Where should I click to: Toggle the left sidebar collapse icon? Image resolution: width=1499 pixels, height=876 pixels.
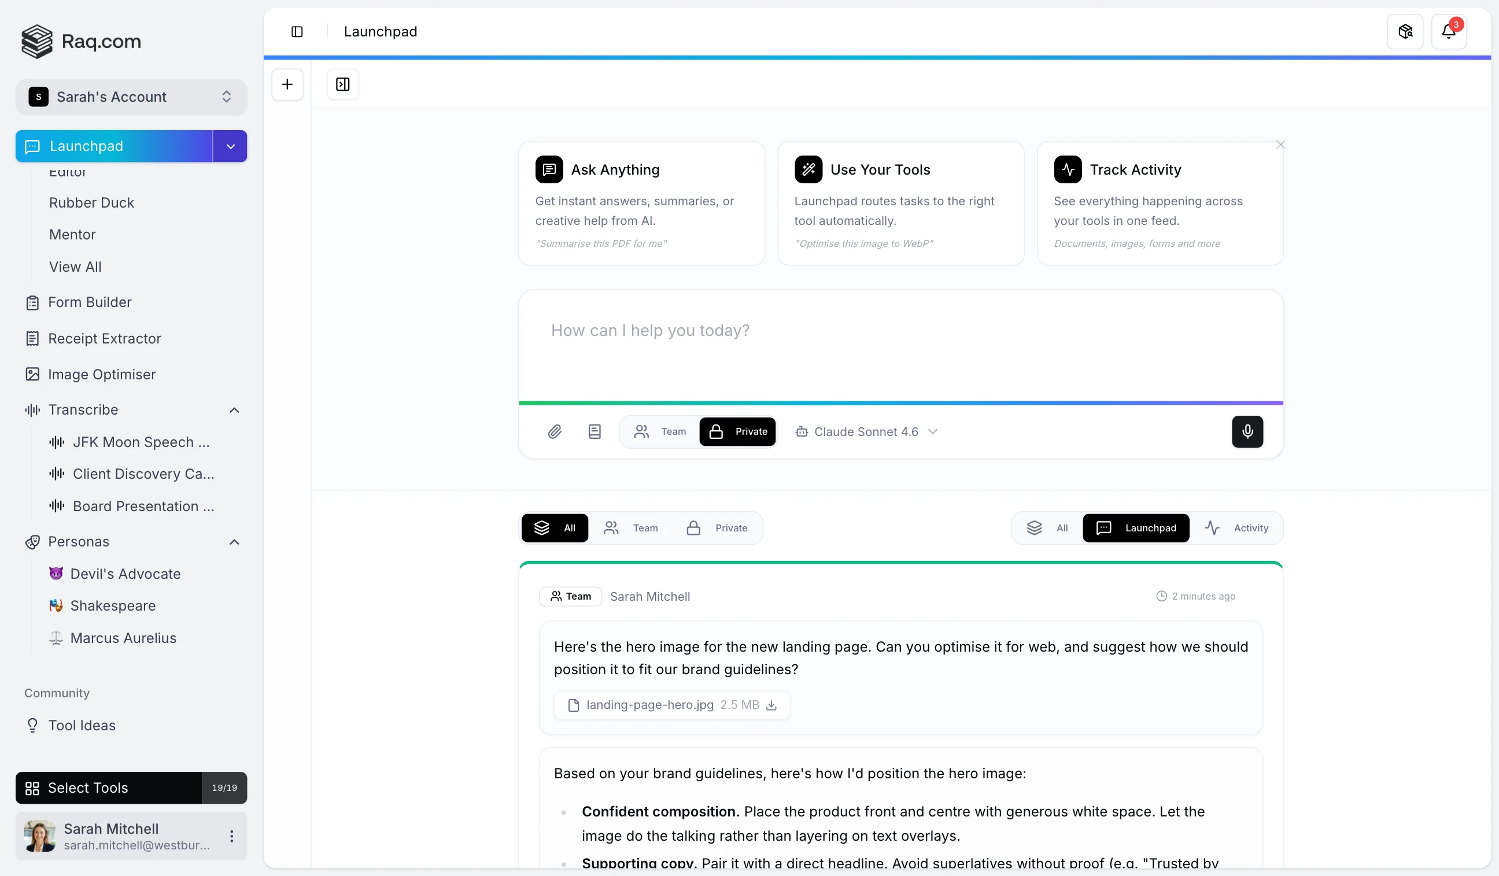tap(297, 32)
